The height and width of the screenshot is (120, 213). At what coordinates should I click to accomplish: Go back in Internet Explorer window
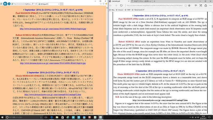coord(5,4)
